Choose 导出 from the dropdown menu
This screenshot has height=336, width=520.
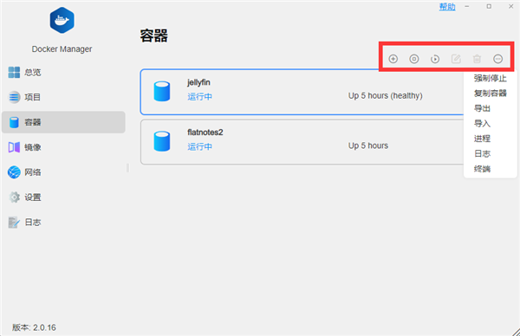coord(482,108)
